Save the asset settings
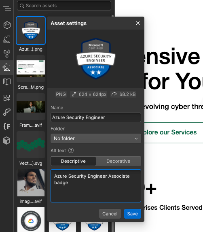 coord(133,214)
